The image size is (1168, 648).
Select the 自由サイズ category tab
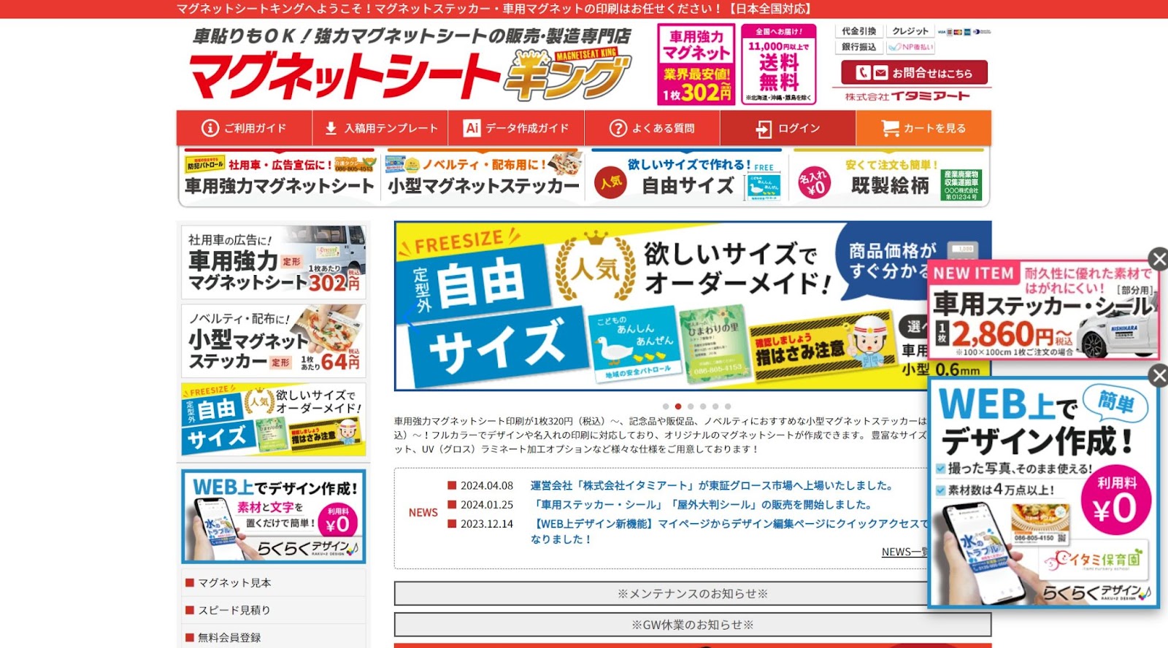coord(687,177)
